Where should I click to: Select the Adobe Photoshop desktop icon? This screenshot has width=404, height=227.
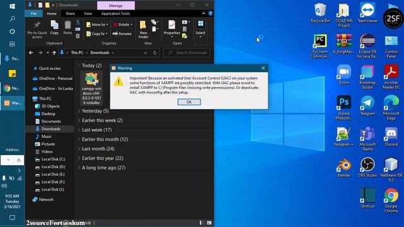tap(343, 108)
